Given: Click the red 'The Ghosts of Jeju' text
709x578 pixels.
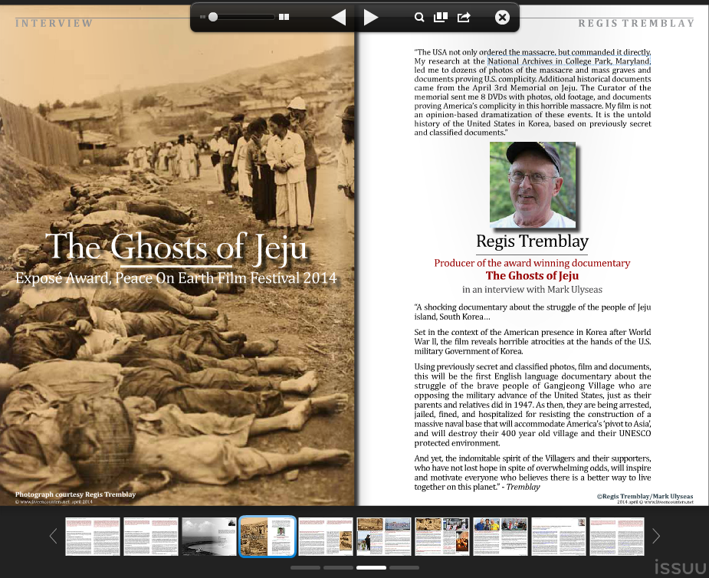Looking at the screenshot, I should [532, 275].
